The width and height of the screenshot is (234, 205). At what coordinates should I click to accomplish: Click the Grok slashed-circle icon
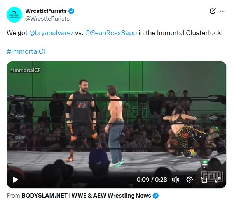tap(213, 11)
